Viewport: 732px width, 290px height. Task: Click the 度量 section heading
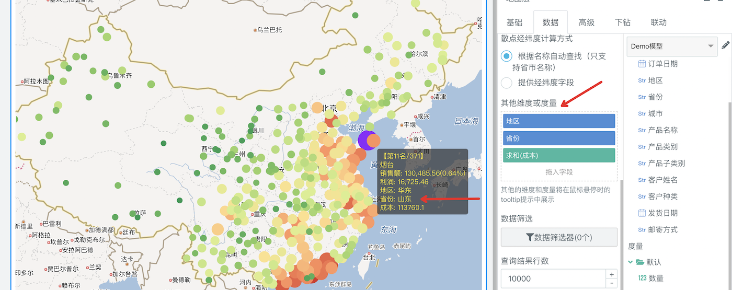click(x=635, y=246)
